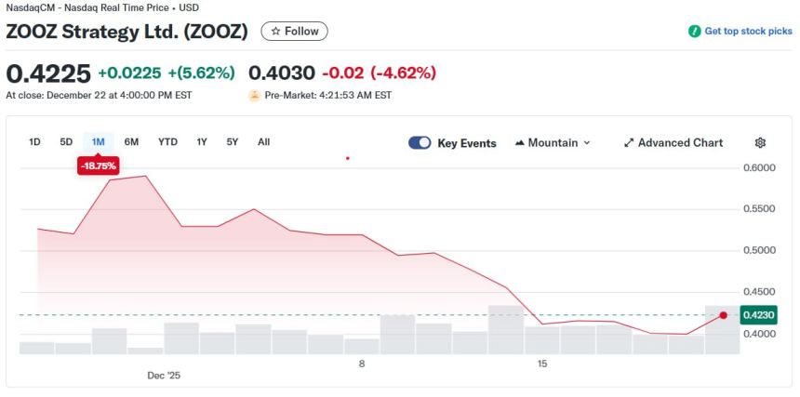Show the 5Y price history
This screenshot has width=800, height=397.
coord(233,142)
